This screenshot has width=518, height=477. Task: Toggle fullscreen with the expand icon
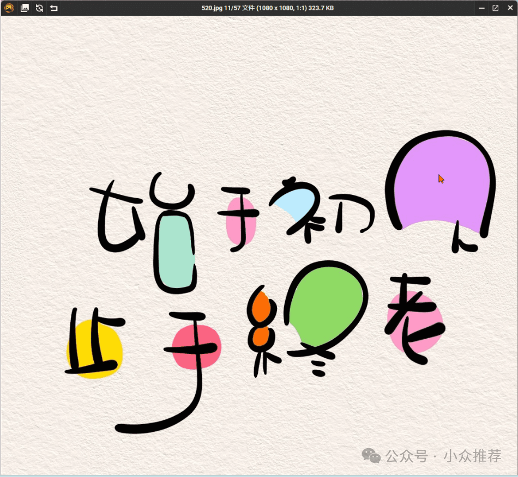tap(496, 8)
